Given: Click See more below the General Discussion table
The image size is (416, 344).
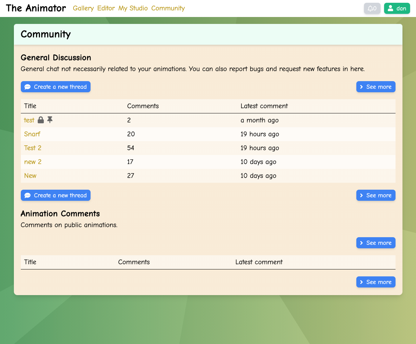Looking at the screenshot, I should (x=376, y=195).
